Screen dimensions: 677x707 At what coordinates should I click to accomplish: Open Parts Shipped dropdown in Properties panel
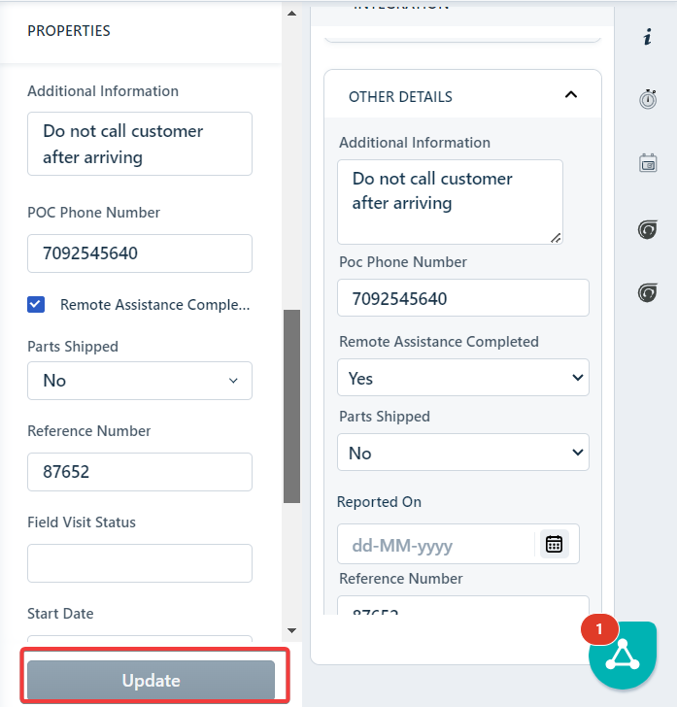[140, 381]
